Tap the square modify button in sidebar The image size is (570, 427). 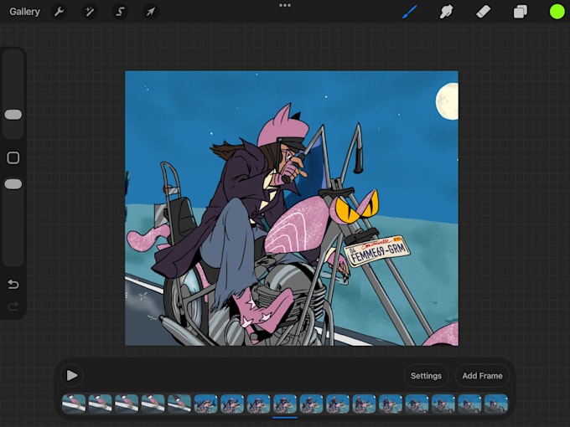point(13,158)
